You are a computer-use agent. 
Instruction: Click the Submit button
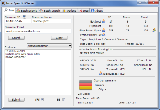tap(16, 100)
